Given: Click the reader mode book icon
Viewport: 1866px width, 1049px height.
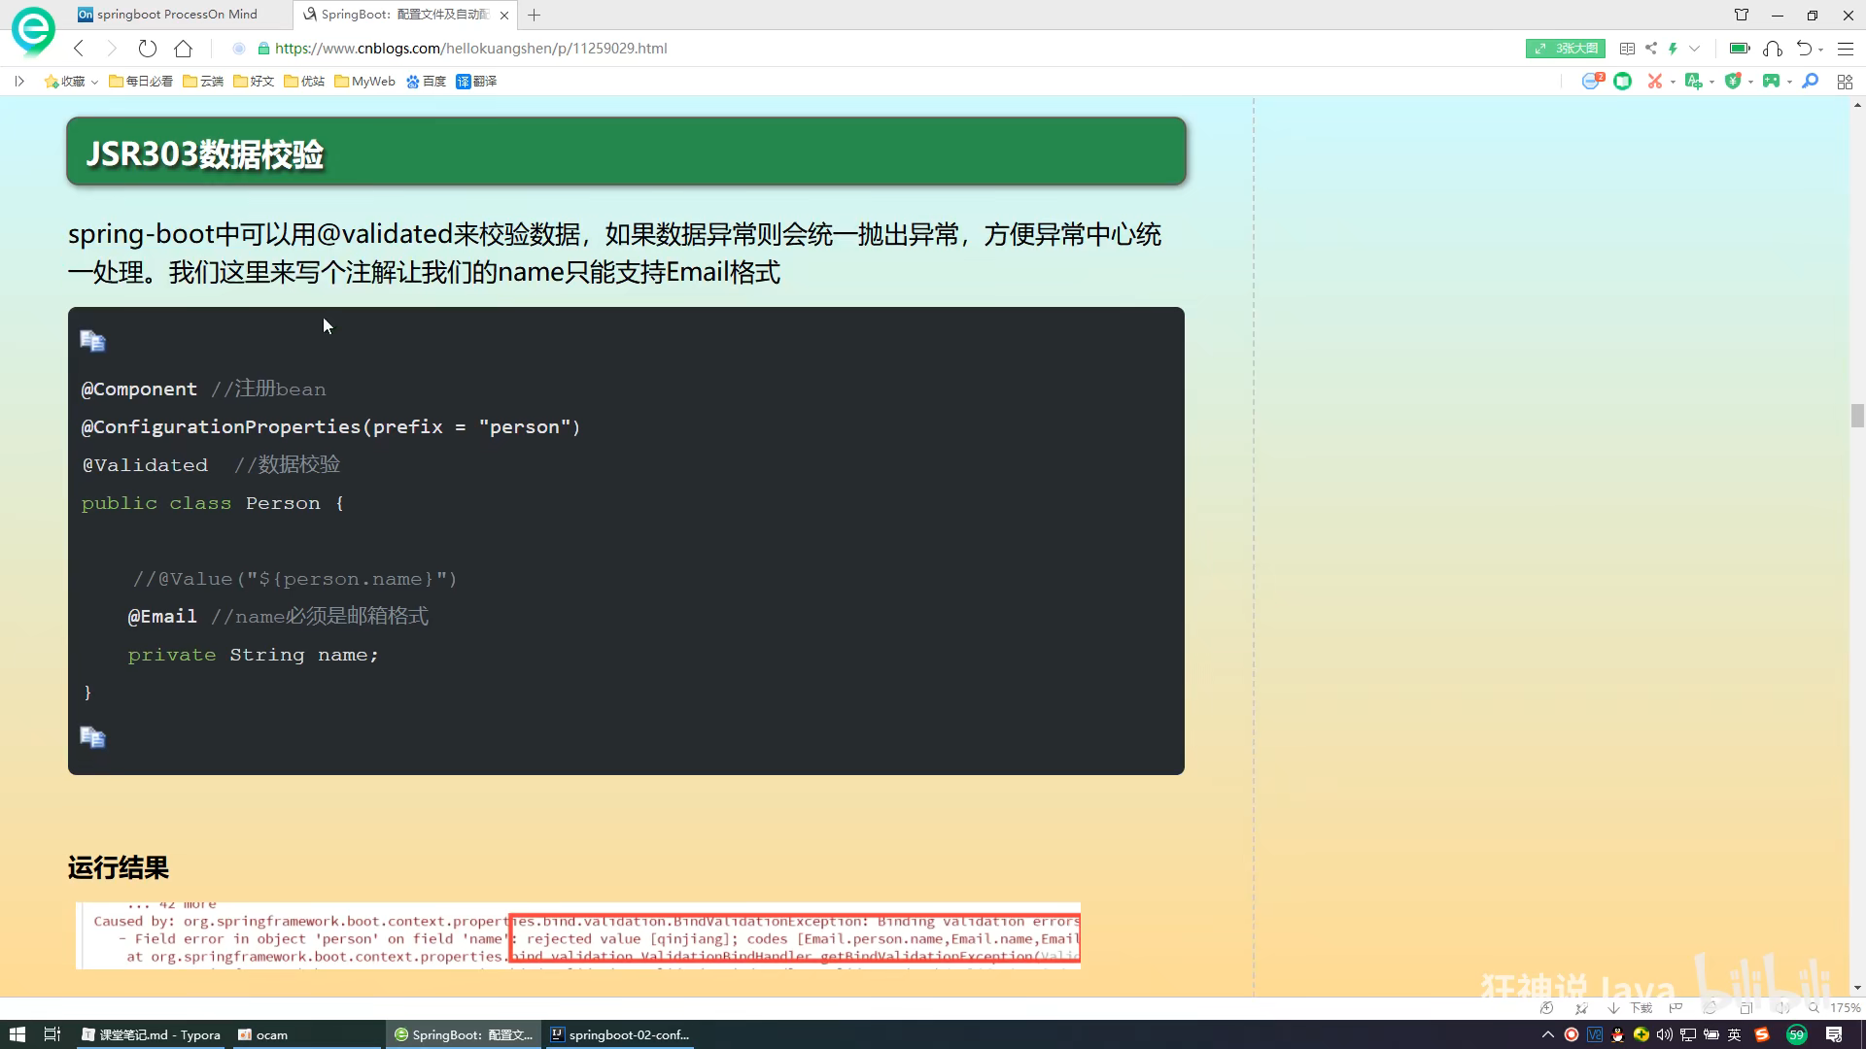Looking at the screenshot, I should 1627,49.
